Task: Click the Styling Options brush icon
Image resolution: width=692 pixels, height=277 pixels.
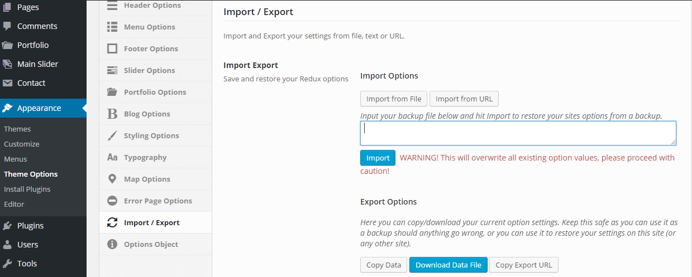Action: pos(112,135)
